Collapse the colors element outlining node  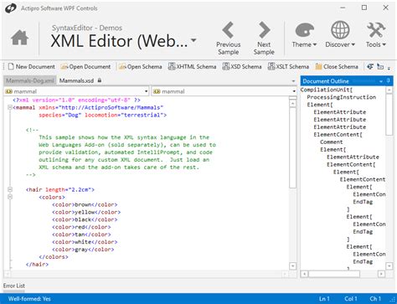pyautogui.click(x=10, y=197)
